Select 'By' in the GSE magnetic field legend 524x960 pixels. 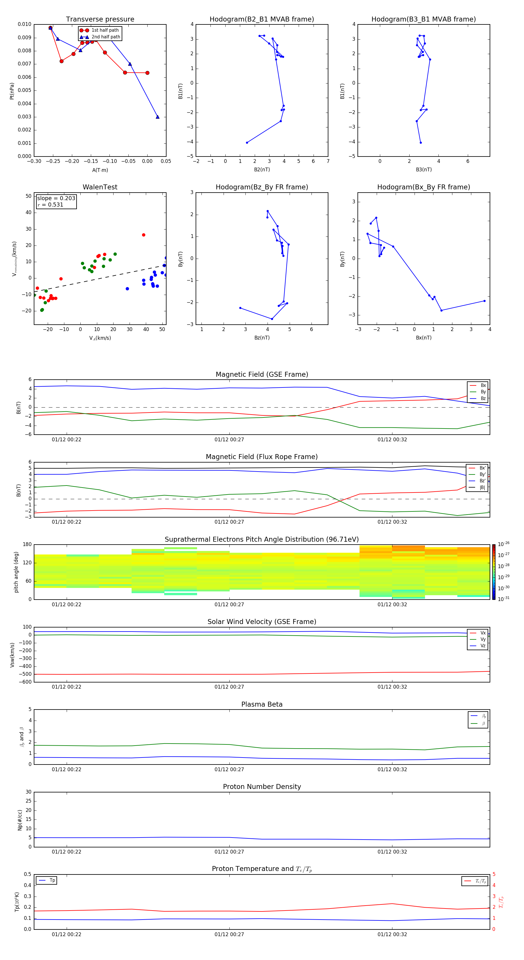pyautogui.click(x=478, y=392)
